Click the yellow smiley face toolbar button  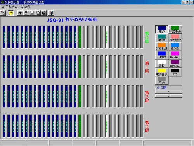pos(11,13)
